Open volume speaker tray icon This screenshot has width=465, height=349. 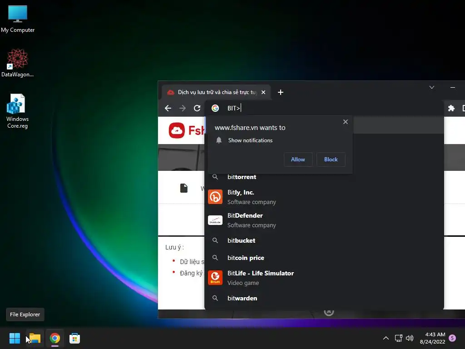410,338
